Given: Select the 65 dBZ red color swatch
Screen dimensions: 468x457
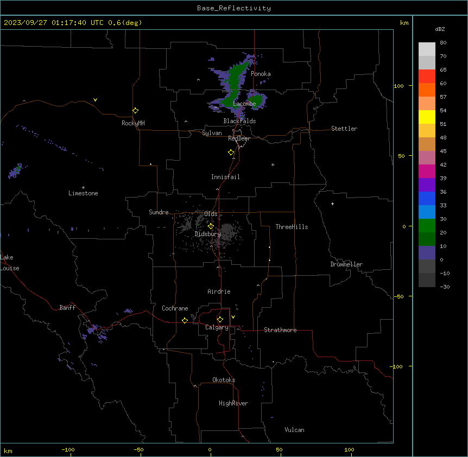Looking at the screenshot, I should pos(427,77).
